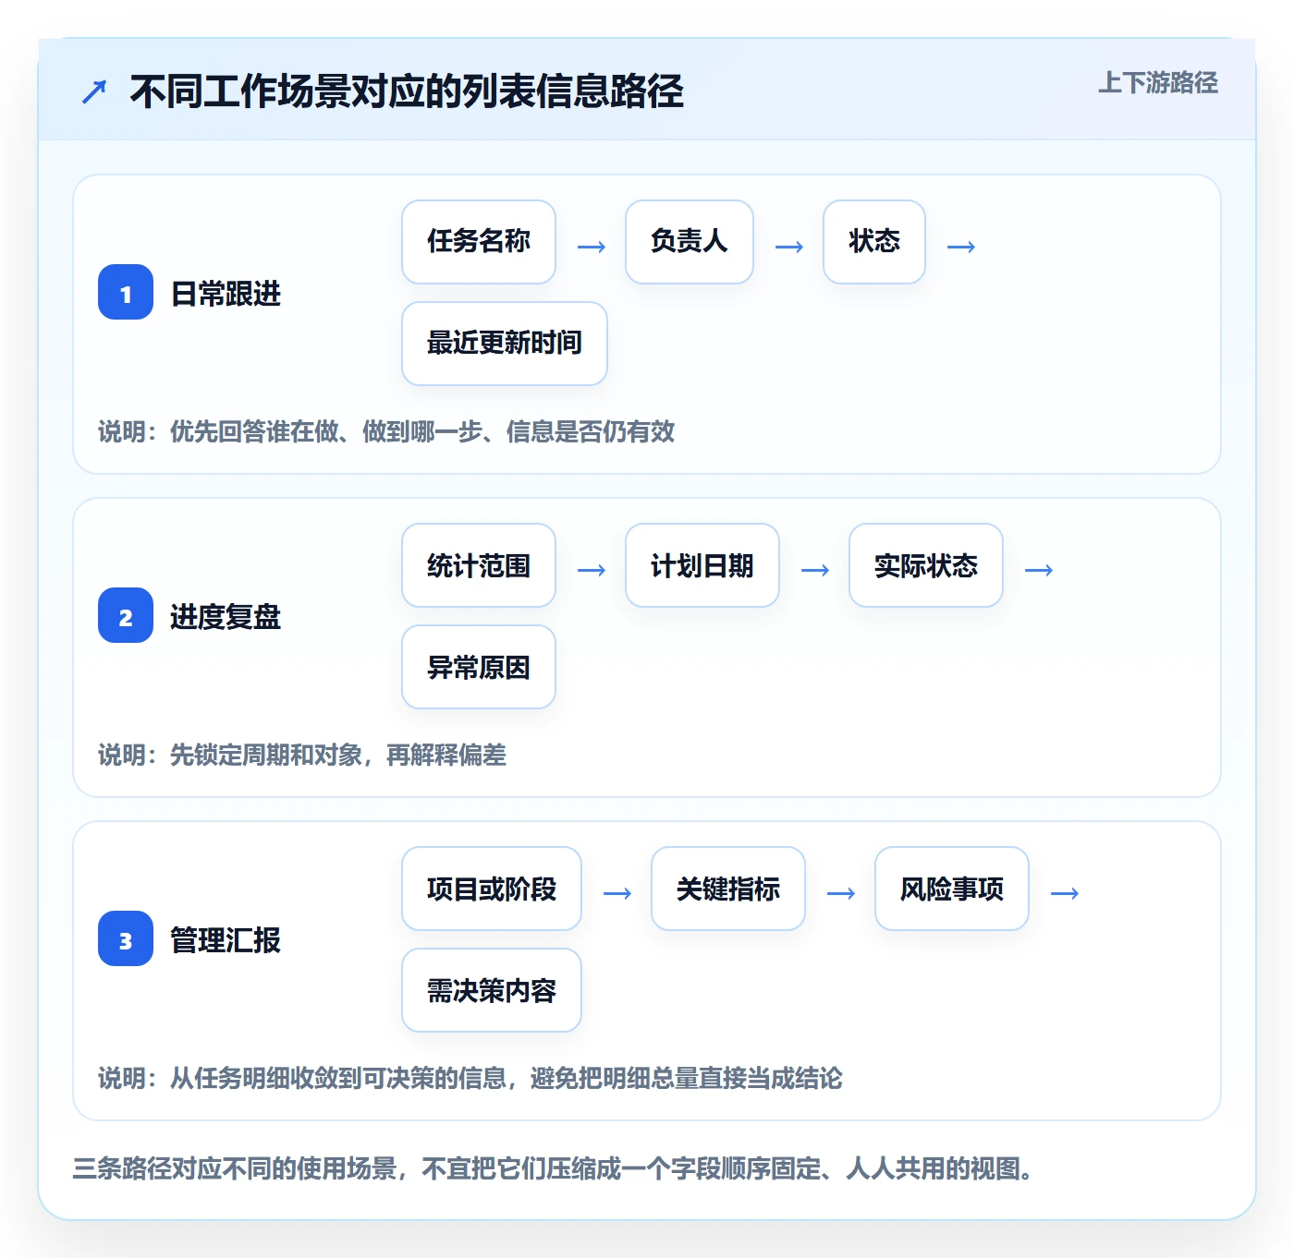The image size is (1294, 1258).
Task: Click the footer sentence starting "三条路径对应不同的使用场景"
Action: coord(554,1168)
